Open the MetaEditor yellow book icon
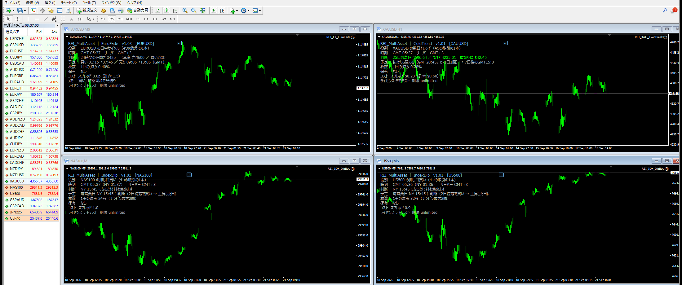The height and width of the screenshot is (285, 682). [104, 11]
